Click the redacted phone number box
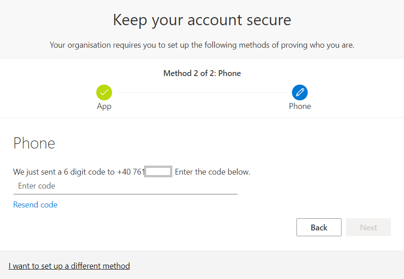 tap(158, 171)
